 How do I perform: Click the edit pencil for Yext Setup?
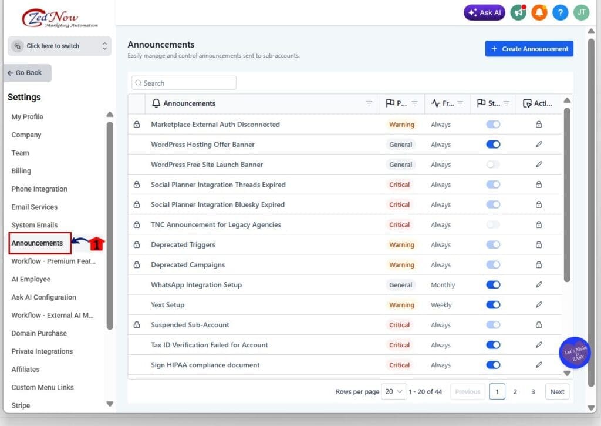539,304
